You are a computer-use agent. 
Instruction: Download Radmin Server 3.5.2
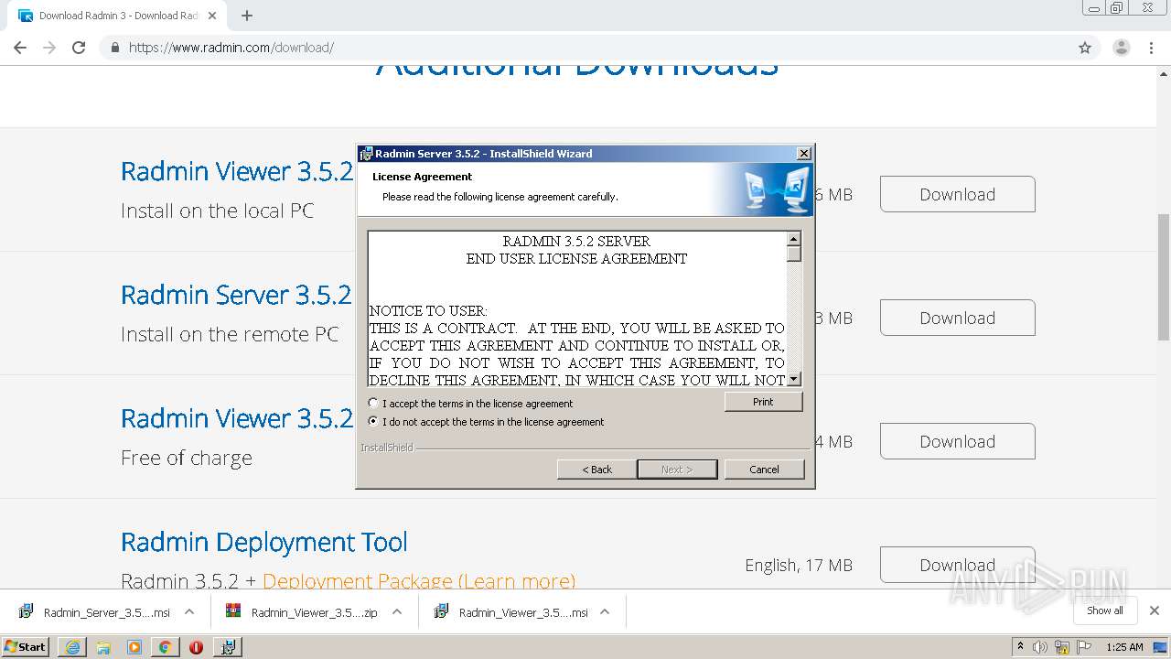957,318
